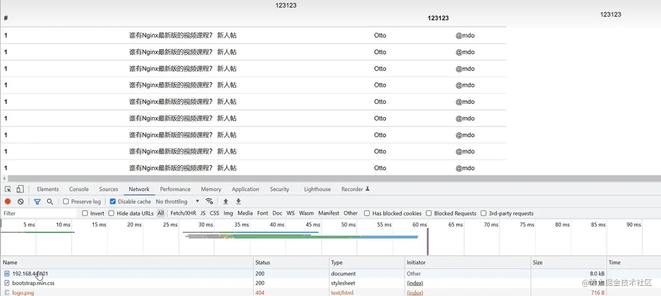Import HAR file with upload arrow
This screenshot has width=661, height=296.
tap(226, 201)
